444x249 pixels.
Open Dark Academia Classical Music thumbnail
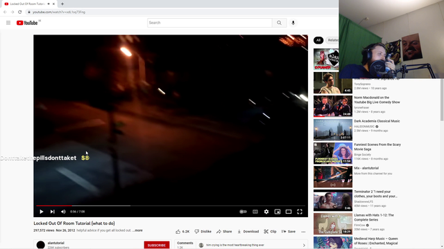tap(333, 129)
